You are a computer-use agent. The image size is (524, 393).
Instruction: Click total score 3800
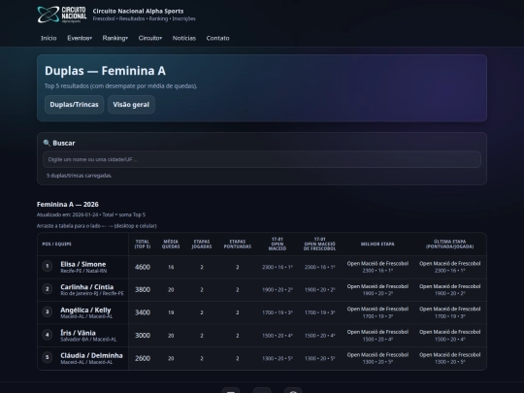pos(143,290)
